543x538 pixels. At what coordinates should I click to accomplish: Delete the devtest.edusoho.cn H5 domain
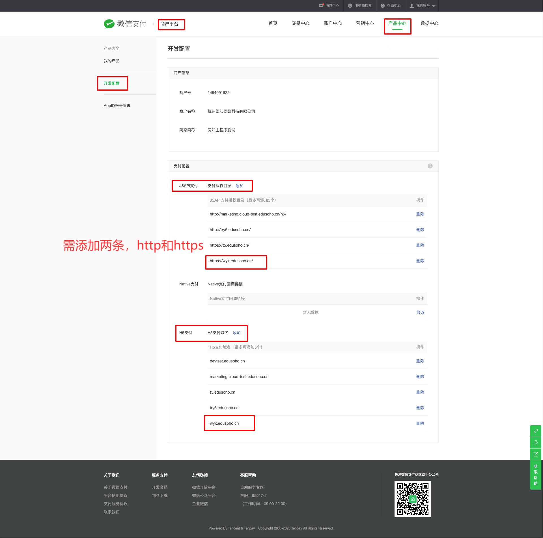pyautogui.click(x=420, y=361)
